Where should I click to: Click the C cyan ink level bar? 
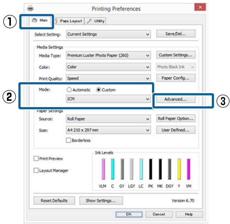[113, 169]
